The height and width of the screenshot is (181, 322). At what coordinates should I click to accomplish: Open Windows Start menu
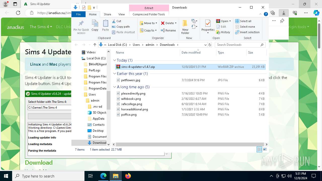[x=6, y=176]
